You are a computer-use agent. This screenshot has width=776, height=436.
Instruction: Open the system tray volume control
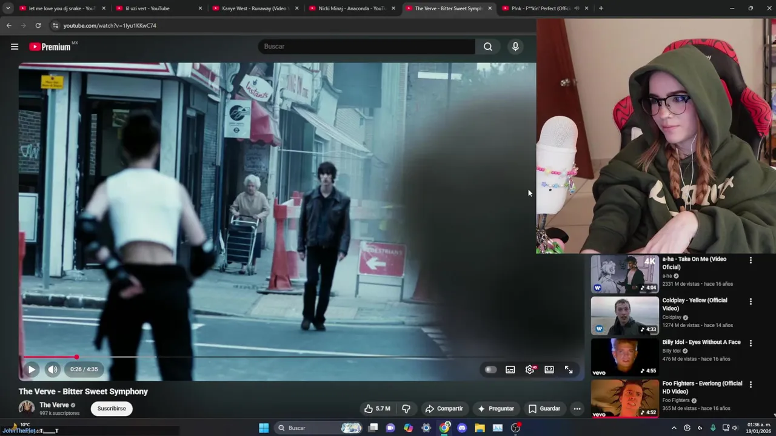tap(735, 428)
